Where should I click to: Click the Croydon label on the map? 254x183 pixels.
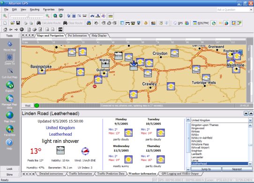(x=160, y=53)
